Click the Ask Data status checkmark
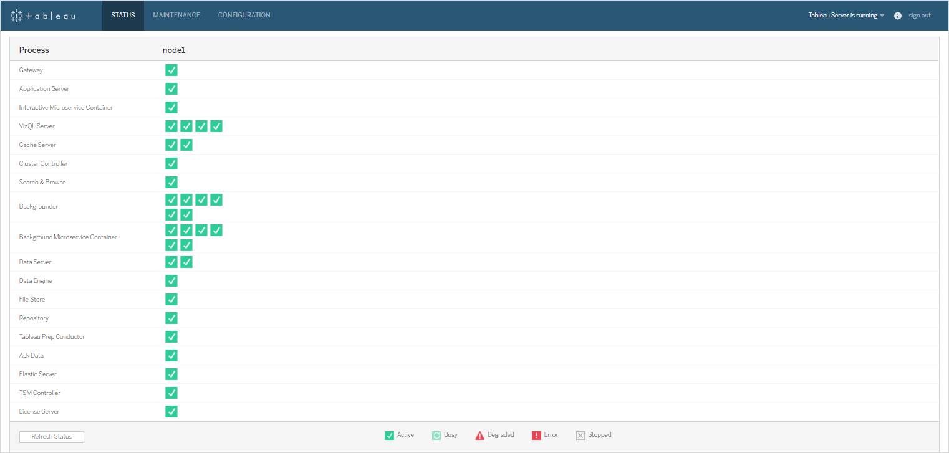The height and width of the screenshot is (453, 949). click(x=171, y=355)
